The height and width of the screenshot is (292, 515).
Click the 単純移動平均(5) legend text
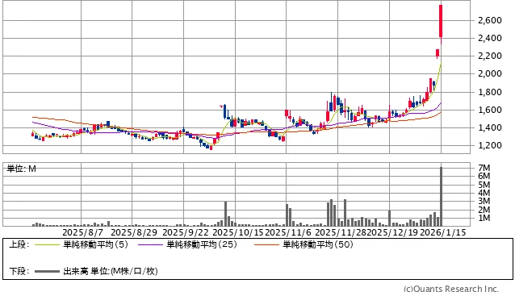[x=95, y=244]
